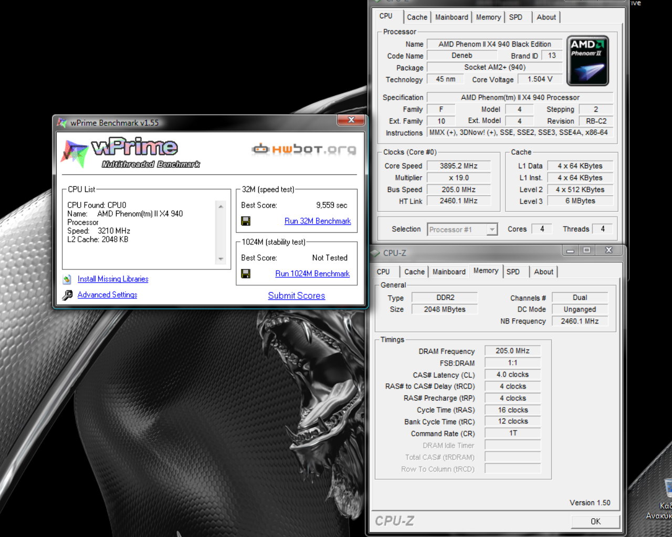This screenshot has width=672, height=537.
Task: Click the wPrime logo icon
Action: click(74, 153)
